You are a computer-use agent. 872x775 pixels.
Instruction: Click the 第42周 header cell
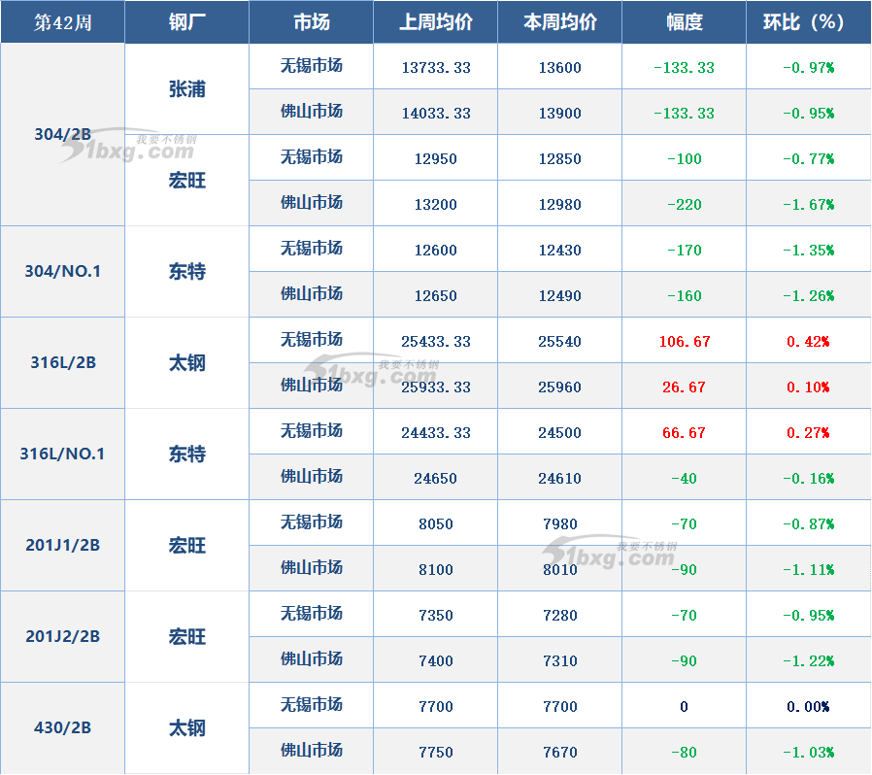62,22
